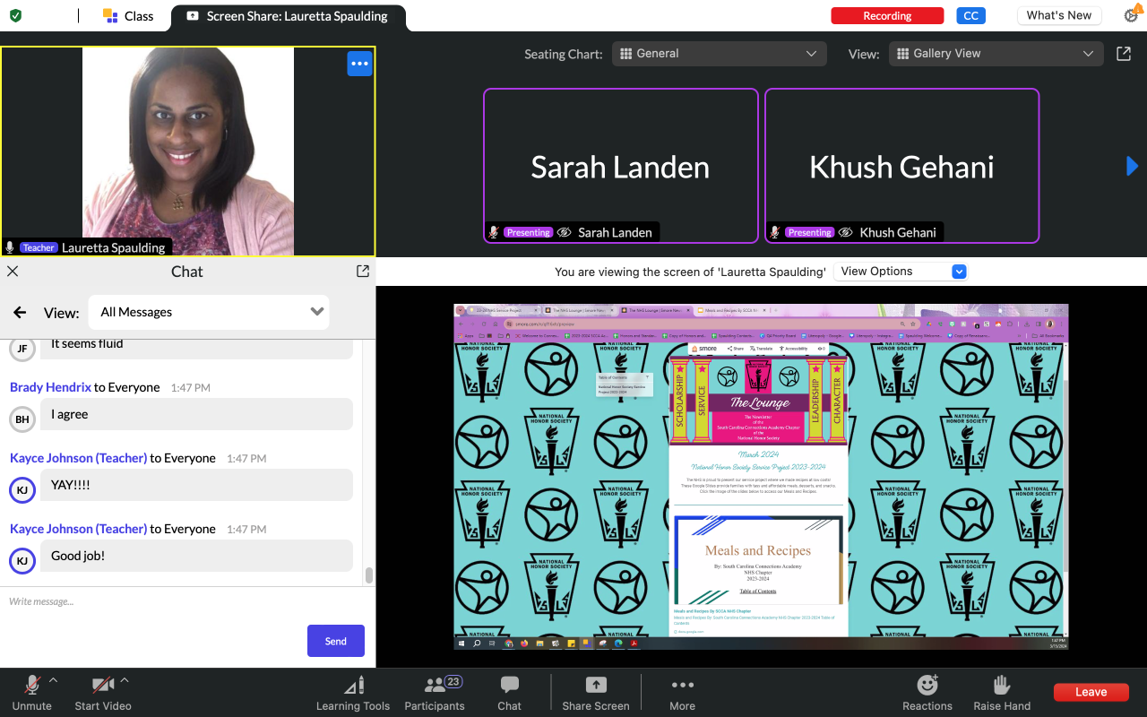This screenshot has height=717, width=1147.
Task: Expand the Seating Chart General dropdown
Action: click(719, 54)
